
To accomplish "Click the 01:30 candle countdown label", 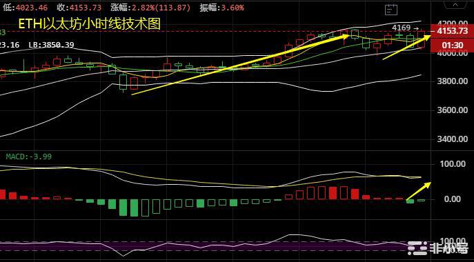I will [x=452, y=46].
